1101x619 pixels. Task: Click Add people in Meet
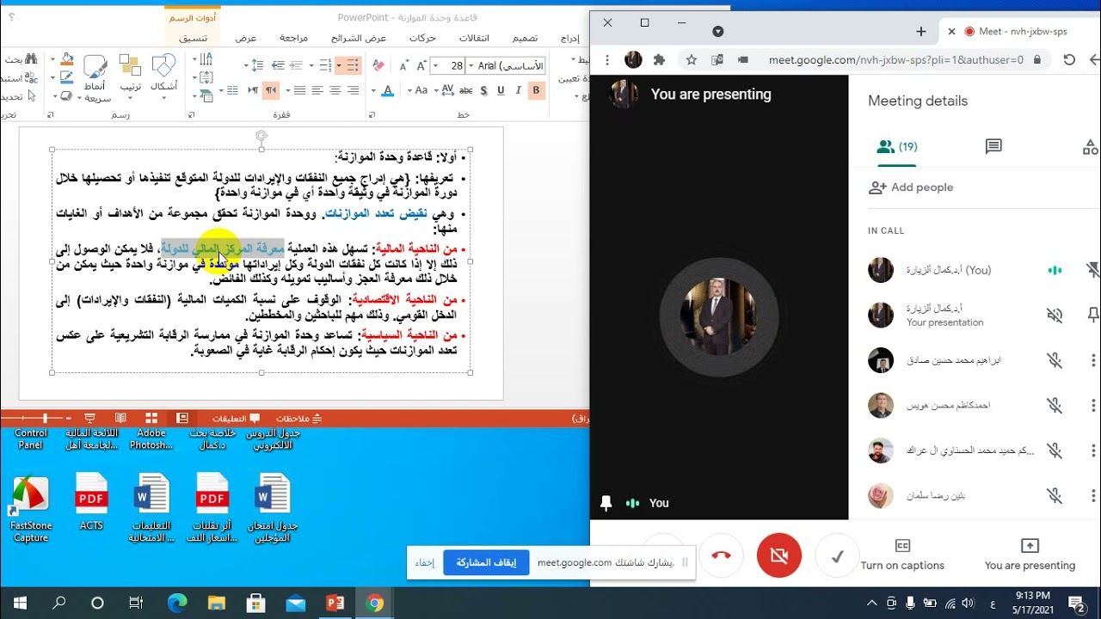[x=911, y=187]
